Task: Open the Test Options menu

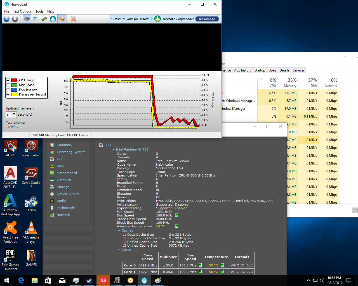Action: click(22, 11)
